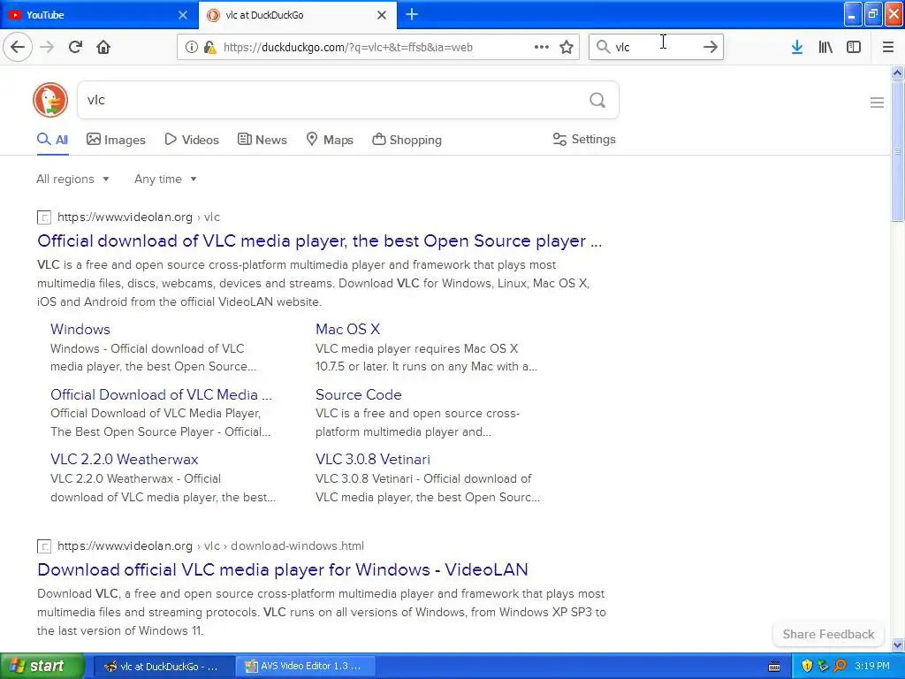Switch to Maps results

coord(330,140)
